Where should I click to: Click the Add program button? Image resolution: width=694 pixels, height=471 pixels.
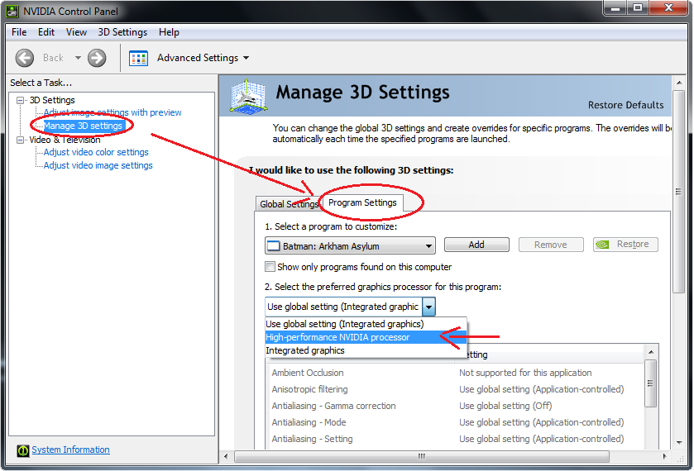pyautogui.click(x=476, y=245)
